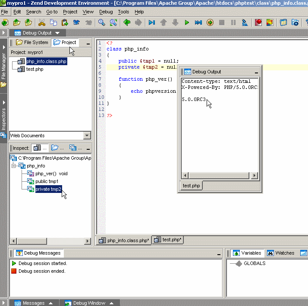Click the green Back navigation arrow
The height and width of the screenshot is (306, 308).
[127, 22]
